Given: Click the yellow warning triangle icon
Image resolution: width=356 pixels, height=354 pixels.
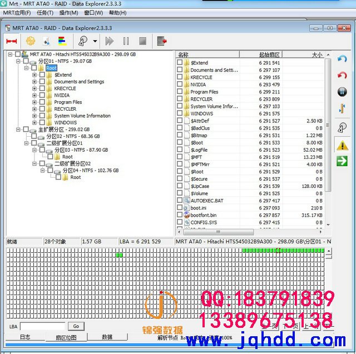Looking at the screenshot, I should (343, 146).
